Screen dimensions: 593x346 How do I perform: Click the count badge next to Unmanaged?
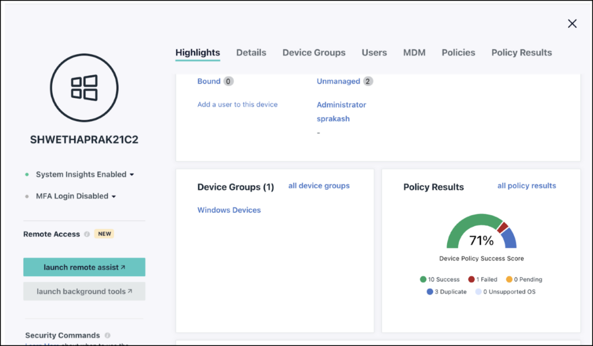367,81
